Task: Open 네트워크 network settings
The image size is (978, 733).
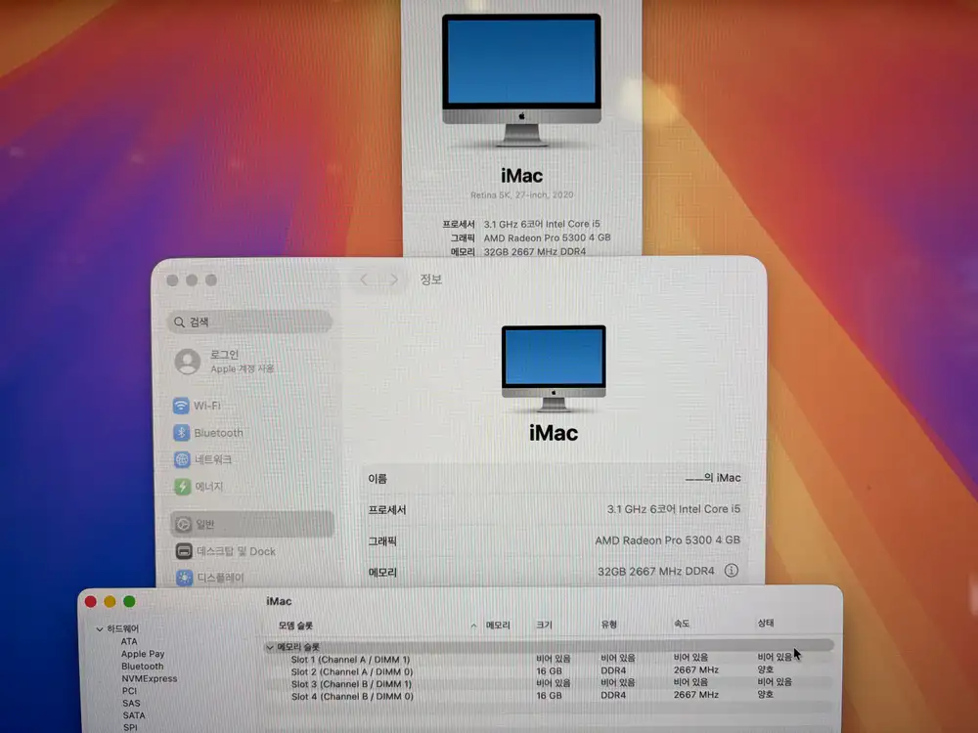Action: 202,459
